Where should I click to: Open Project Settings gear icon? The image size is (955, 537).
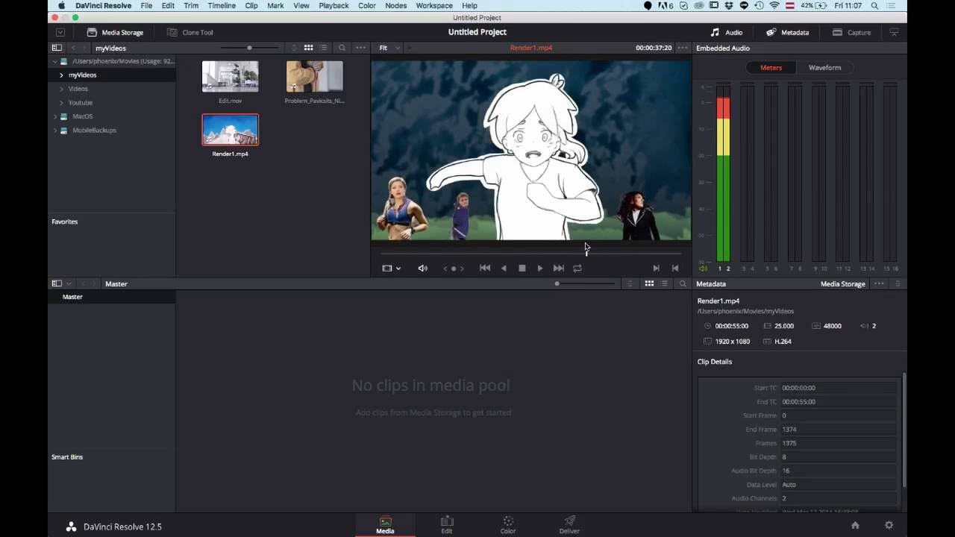click(x=889, y=525)
